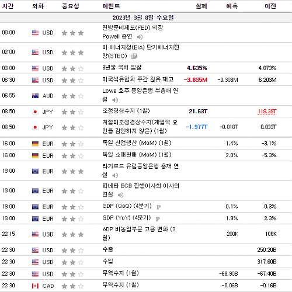Click speaker icon for 라가르드 유럽중앙은행 총재 연설
The image size is (292, 292).
click(x=115, y=176)
